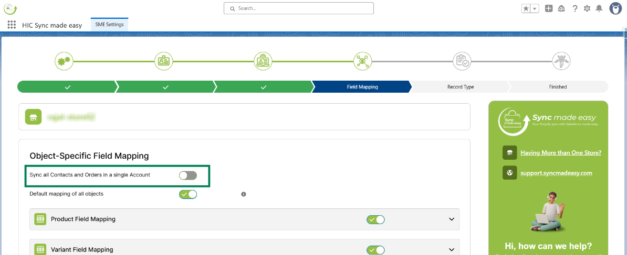This screenshot has width=627, height=255.
Task: Click the Variant Field Mapping barcode icon
Action: [x=40, y=249]
